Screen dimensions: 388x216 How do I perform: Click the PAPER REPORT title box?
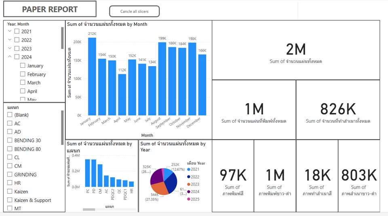tap(50, 9)
